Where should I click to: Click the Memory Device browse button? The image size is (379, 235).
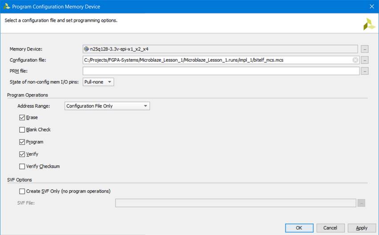(364, 49)
